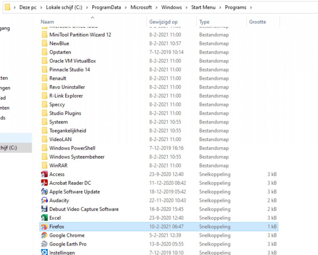Viewport: 318px width, 255px height.
Task: Expand the chevron after Start Menu
Action: pos(220,7)
